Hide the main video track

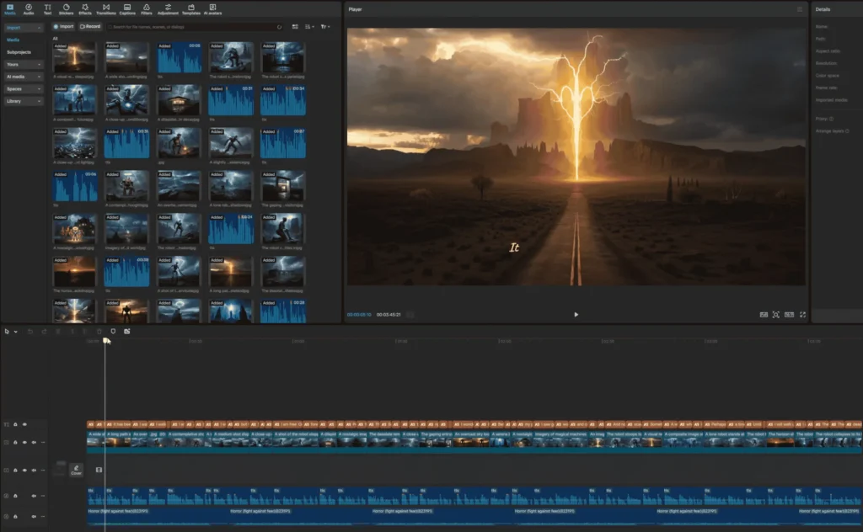[24, 443]
